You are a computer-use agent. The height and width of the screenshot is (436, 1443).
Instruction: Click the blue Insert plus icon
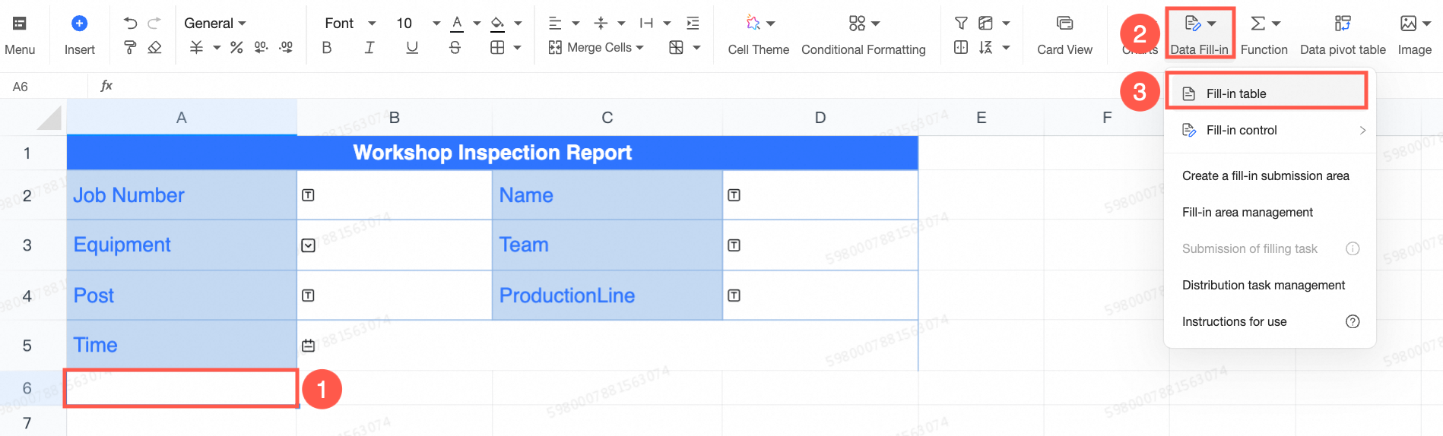[79, 24]
